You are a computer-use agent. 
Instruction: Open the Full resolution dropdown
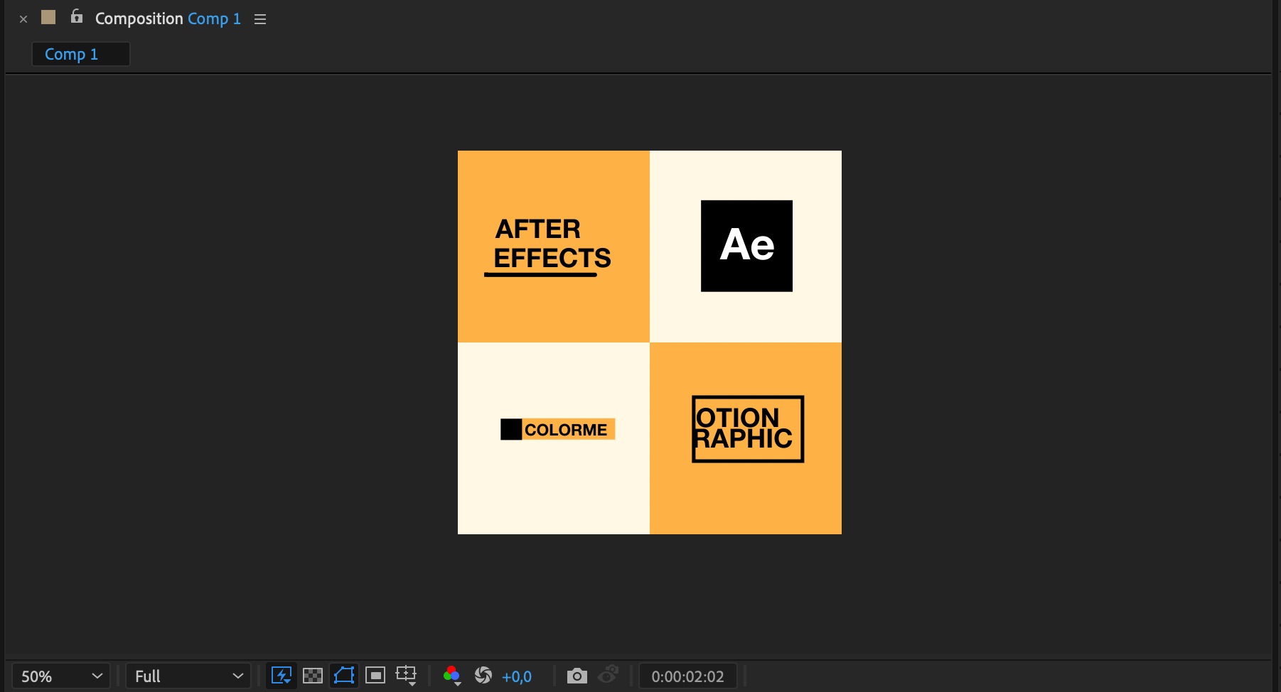tap(188, 676)
